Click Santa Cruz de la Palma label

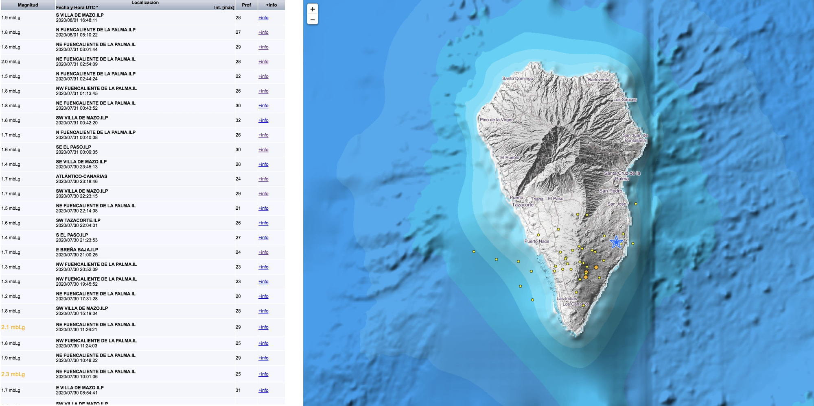[x=622, y=176]
